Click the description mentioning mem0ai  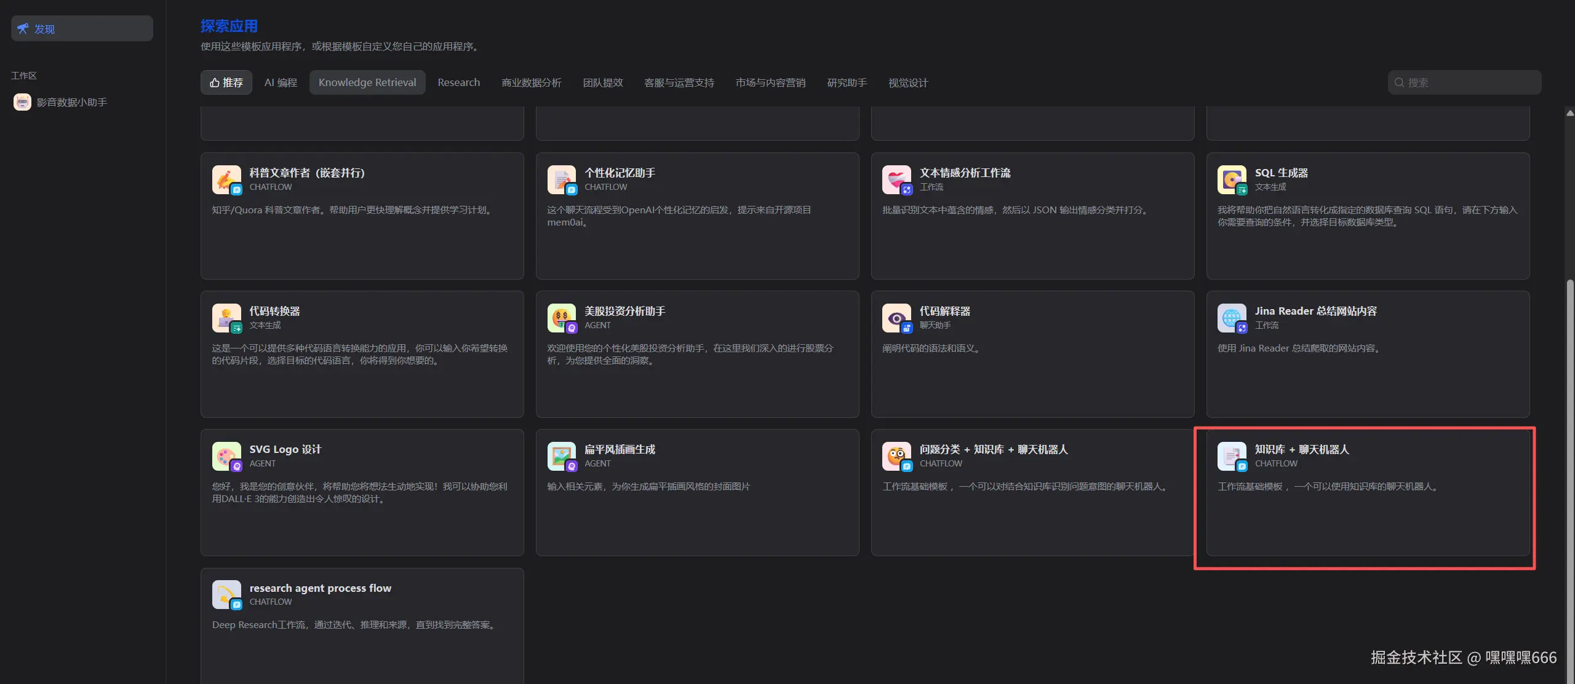pyautogui.click(x=679, y=216)
